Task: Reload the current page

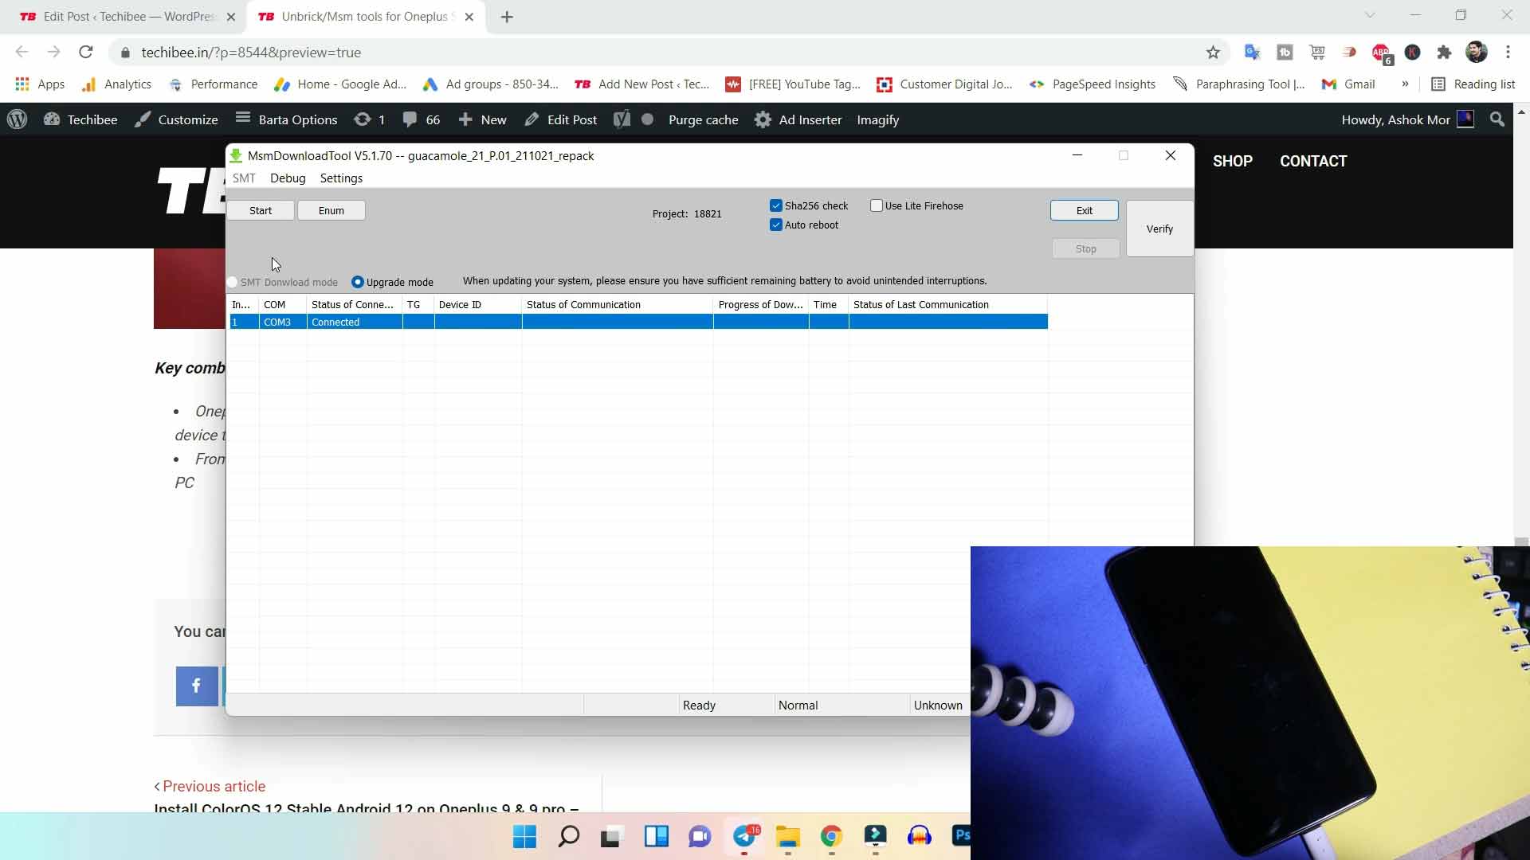Action: [85, 52]
